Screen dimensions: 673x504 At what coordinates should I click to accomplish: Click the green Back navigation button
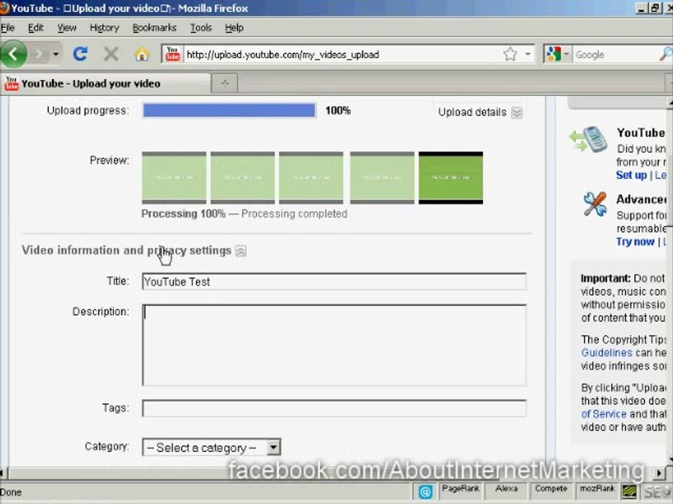pos(13,54)
